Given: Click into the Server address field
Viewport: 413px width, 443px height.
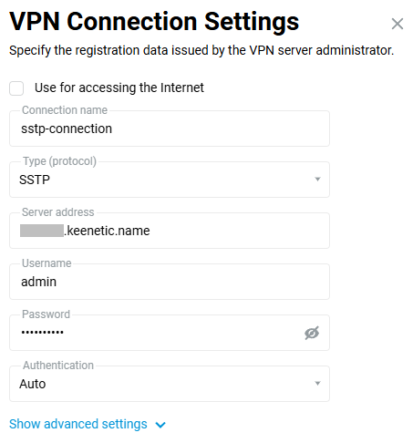Looking at the screenshot, I should click(170, 231).
